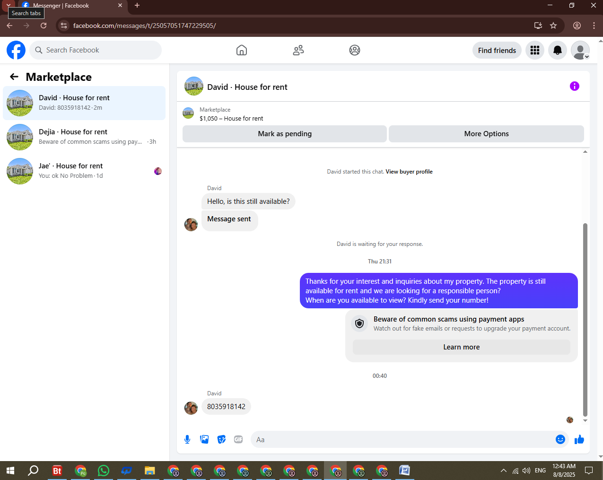
Task: Click Learn more about scams
Action: [x=462, y=347]
